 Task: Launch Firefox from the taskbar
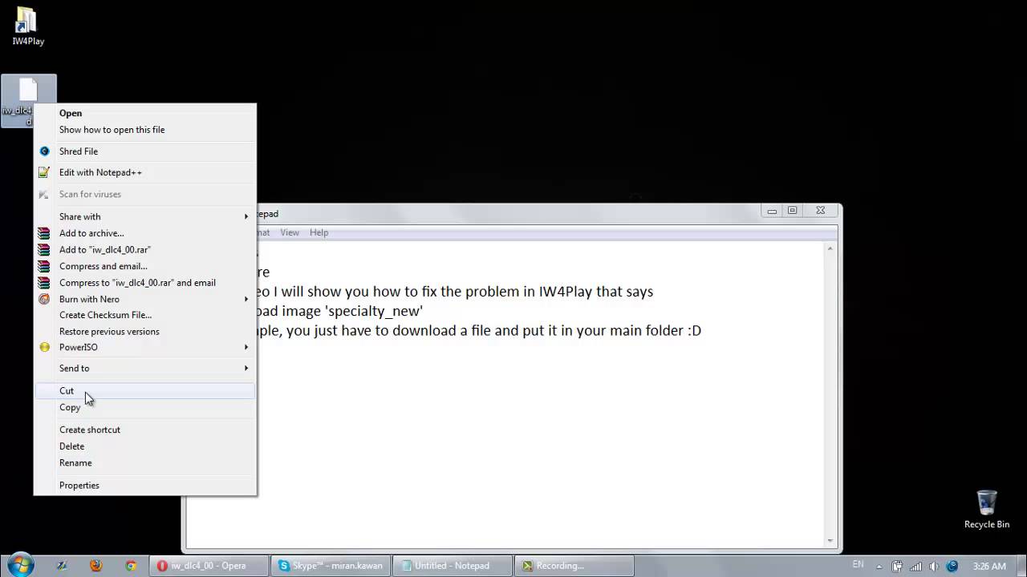96,565
